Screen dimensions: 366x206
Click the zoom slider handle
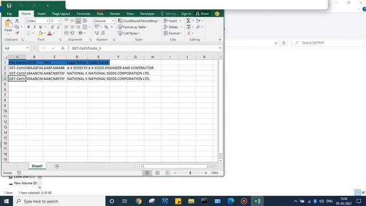(x=190, y=173)
